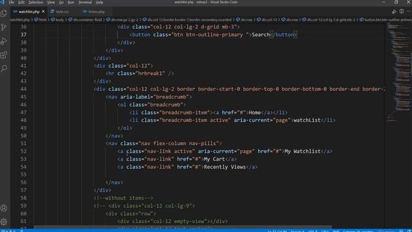This screenshot has width=412, height=232.
Task: Switch to the style.css tab
Action: pyautogui.click(x=62, y=12)
